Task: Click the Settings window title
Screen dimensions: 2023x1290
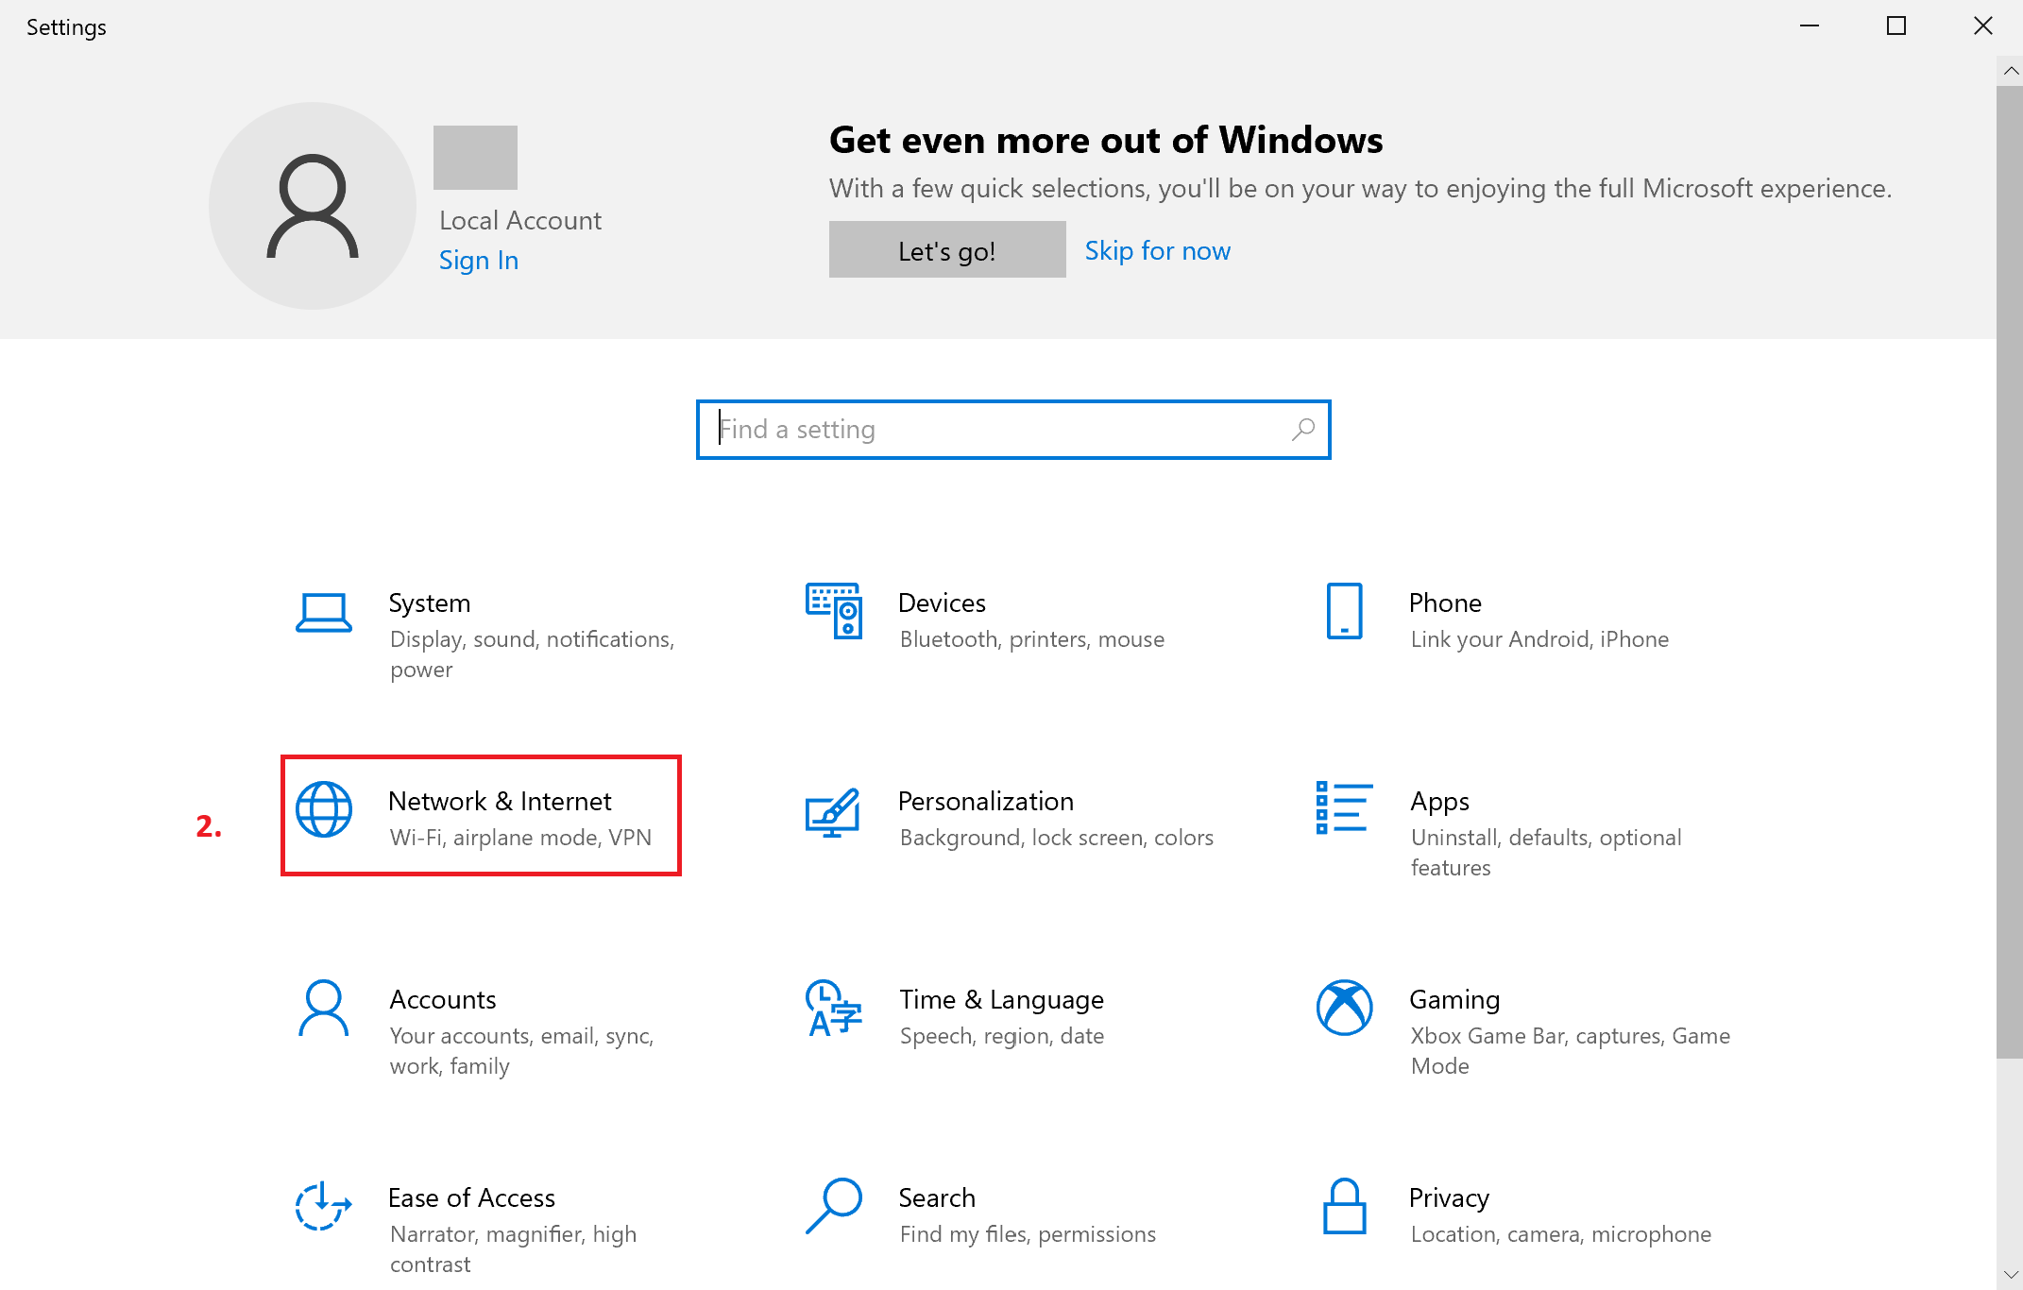Action: tap(65, 27)
